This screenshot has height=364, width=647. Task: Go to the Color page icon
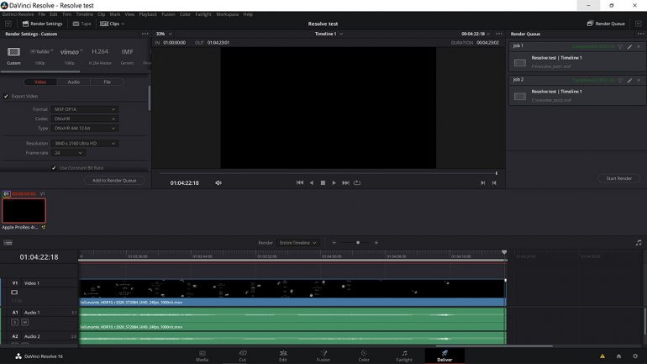pyautogui.click(x=364, y=354)
